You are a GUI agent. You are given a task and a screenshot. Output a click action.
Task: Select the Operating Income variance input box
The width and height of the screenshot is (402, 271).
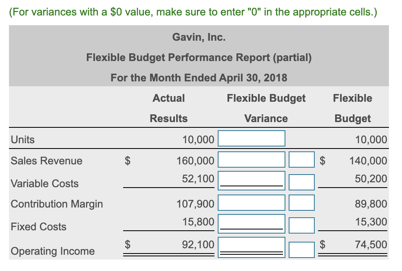[x=251, y=245]
